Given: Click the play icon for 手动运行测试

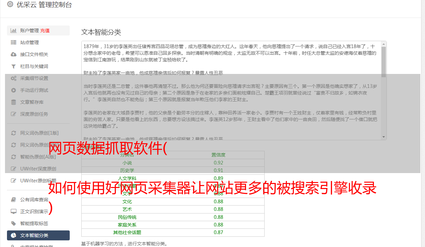Looking at the screenshot, I should tap(14, 90).
